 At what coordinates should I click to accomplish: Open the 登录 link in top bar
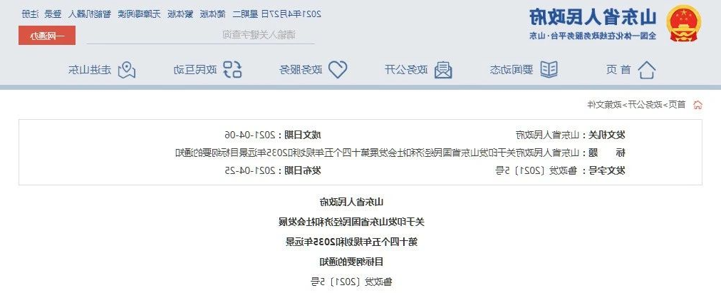tap(54, 14)
